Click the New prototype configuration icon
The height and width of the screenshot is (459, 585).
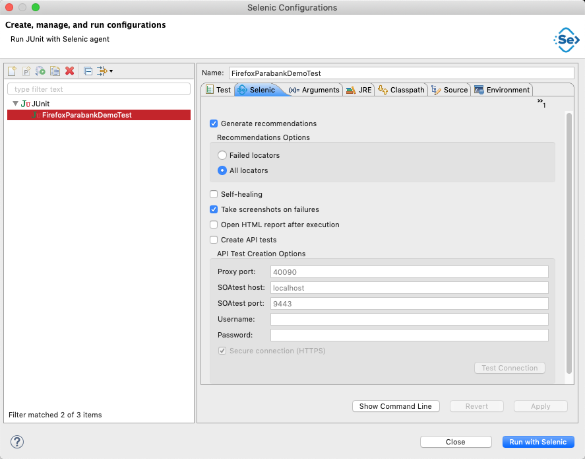(x=26, y=71)
